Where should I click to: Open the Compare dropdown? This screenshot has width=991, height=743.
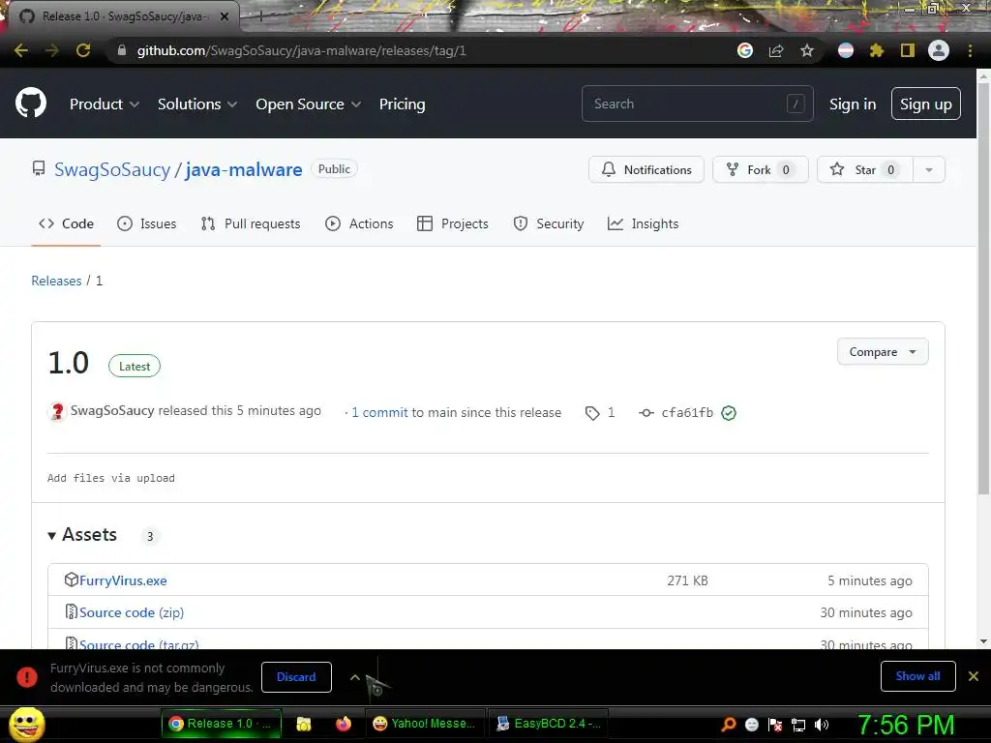click(883, 352)
